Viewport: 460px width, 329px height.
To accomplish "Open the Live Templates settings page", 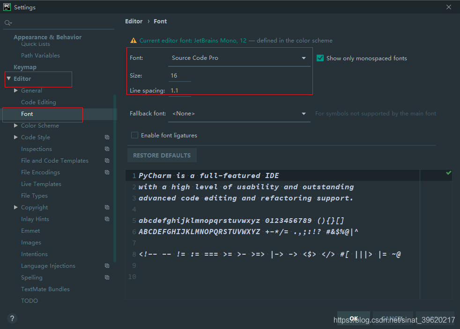I will [x=41, y=184].
